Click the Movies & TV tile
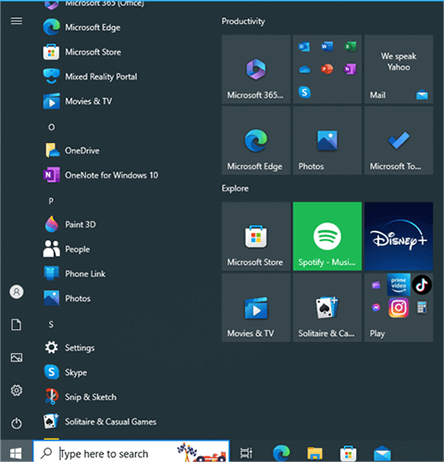 256,308
